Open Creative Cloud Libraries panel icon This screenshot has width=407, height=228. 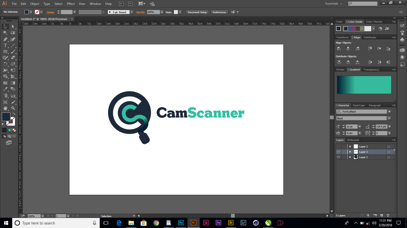click(402, 50)
